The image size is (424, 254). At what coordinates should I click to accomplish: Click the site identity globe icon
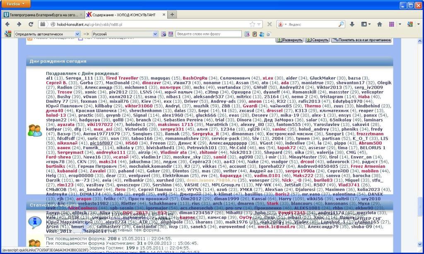click(x=53, y=24)
